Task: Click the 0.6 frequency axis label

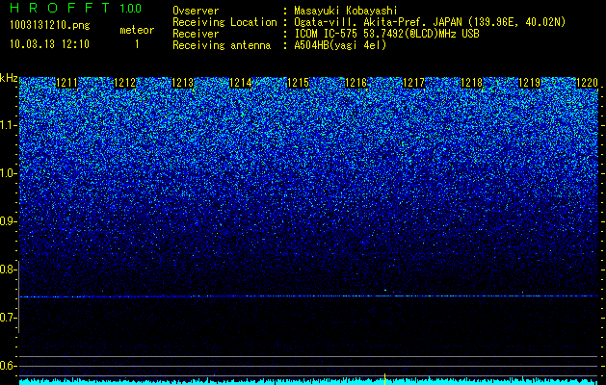Action: point(8,366)
